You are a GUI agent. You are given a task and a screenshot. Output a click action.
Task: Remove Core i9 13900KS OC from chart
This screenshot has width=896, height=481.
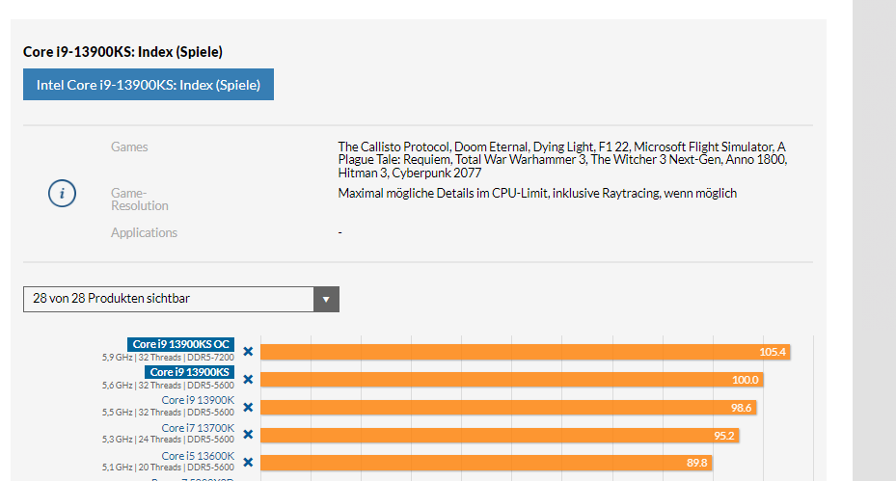(248, 351)
